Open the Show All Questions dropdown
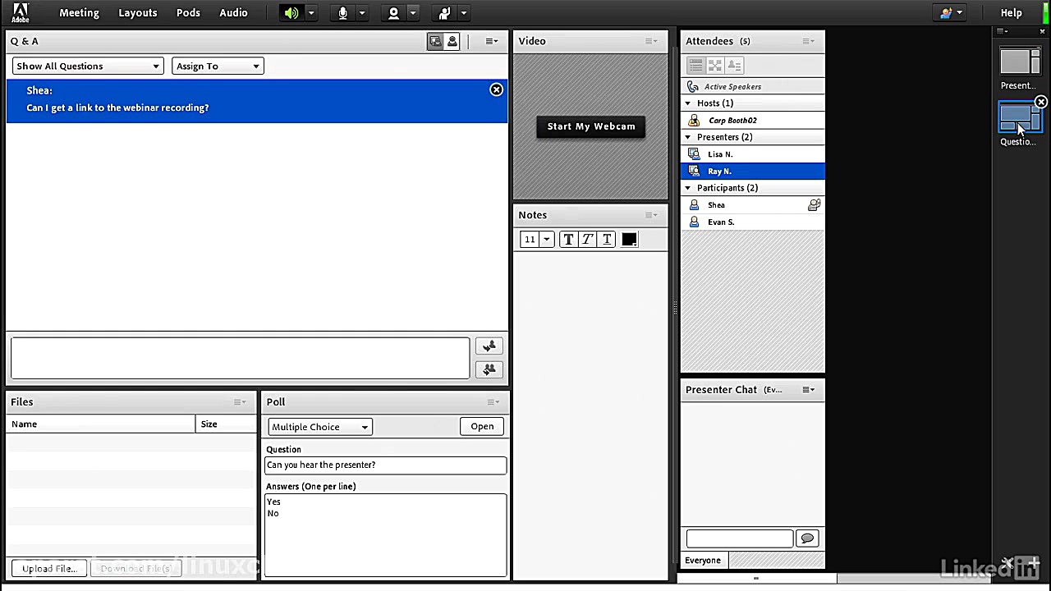The height and width of the screenshot is (591, 1051). click(x=88, y=66)
